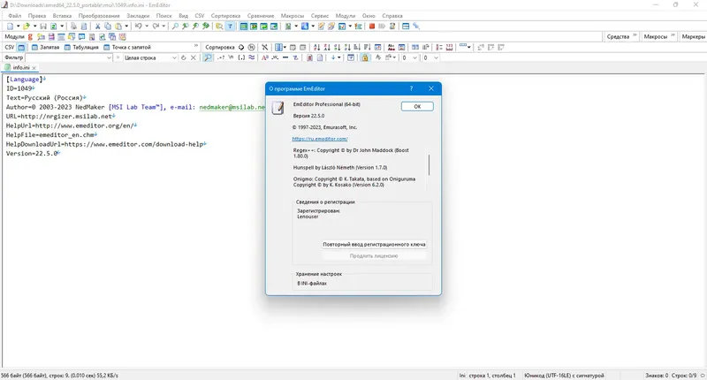Click the Save floppy disk icon
The width and height of the screenshot is (707, 380).
(x=43, y=27)
